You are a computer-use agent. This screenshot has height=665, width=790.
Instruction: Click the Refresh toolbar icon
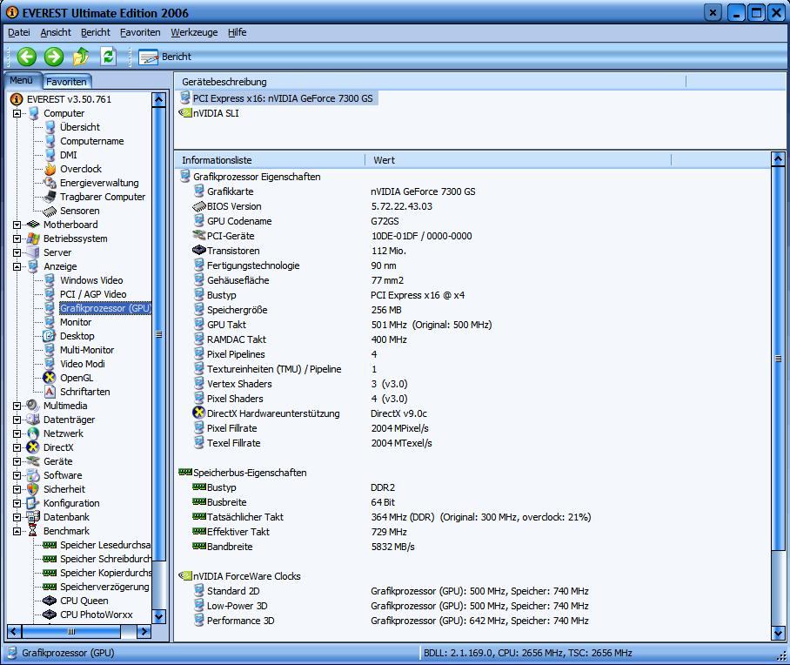[109, 57]
